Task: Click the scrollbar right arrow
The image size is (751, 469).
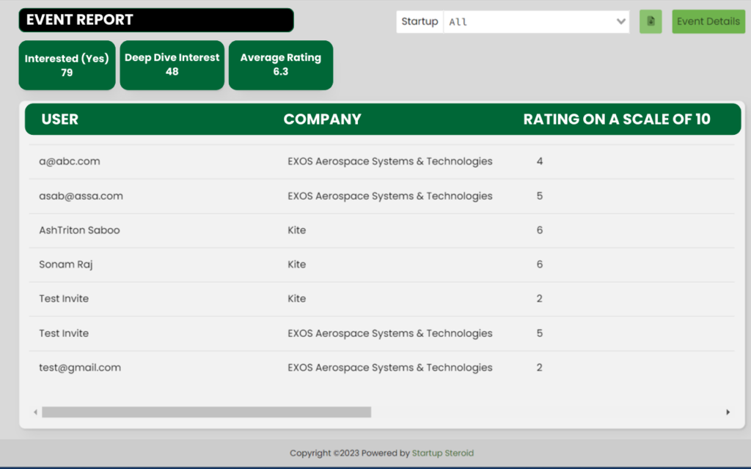Action: (x=728, y=412)
